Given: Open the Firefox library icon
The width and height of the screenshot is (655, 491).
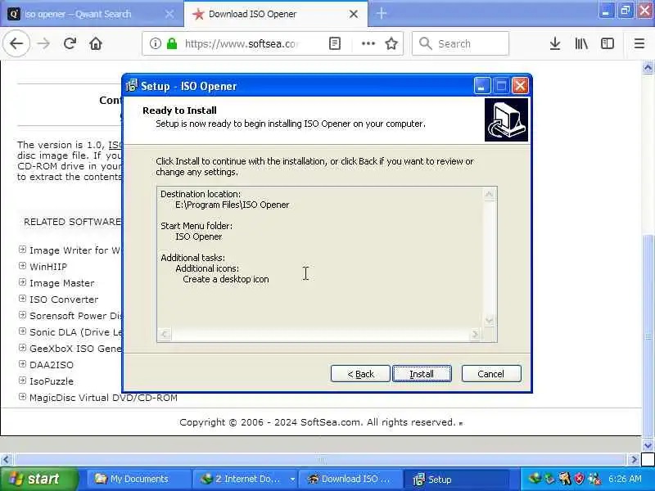Looking at the screenshot, I should [x=581, y=43].
